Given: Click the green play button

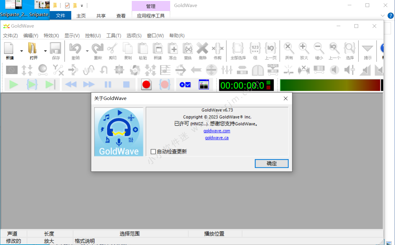Looking at the screenshot, I should tap(13, 85).
